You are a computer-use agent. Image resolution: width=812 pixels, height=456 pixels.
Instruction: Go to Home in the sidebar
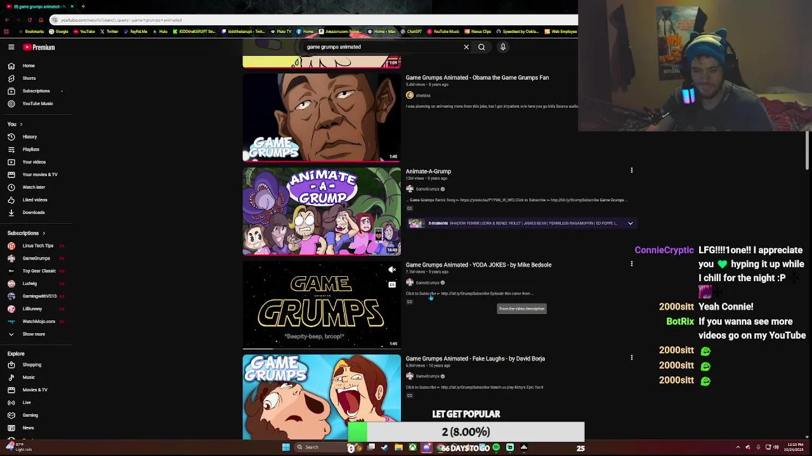29,66
